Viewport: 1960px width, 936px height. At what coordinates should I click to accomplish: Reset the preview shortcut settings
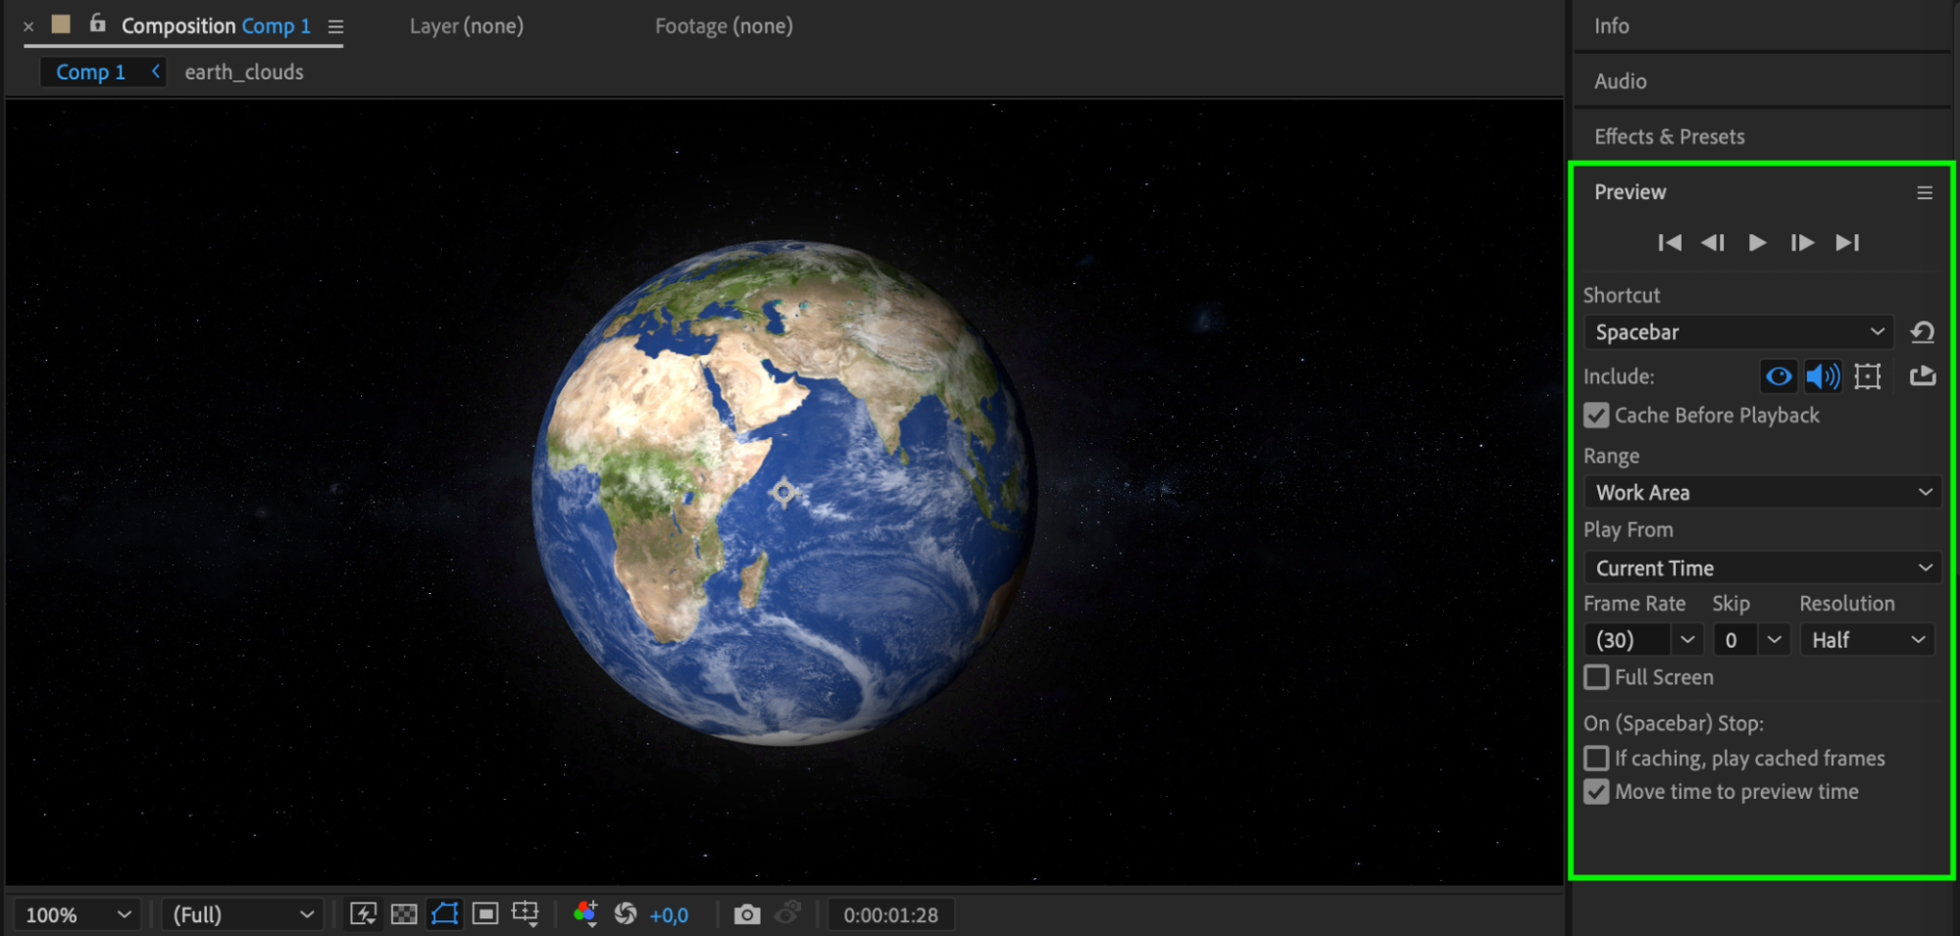[x=1922, y=332]
